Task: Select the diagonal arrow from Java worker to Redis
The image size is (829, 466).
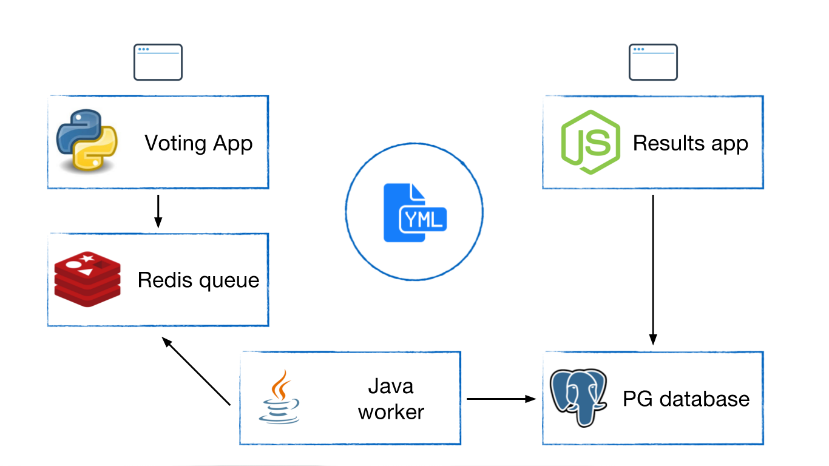Action: tap(197, 371)
